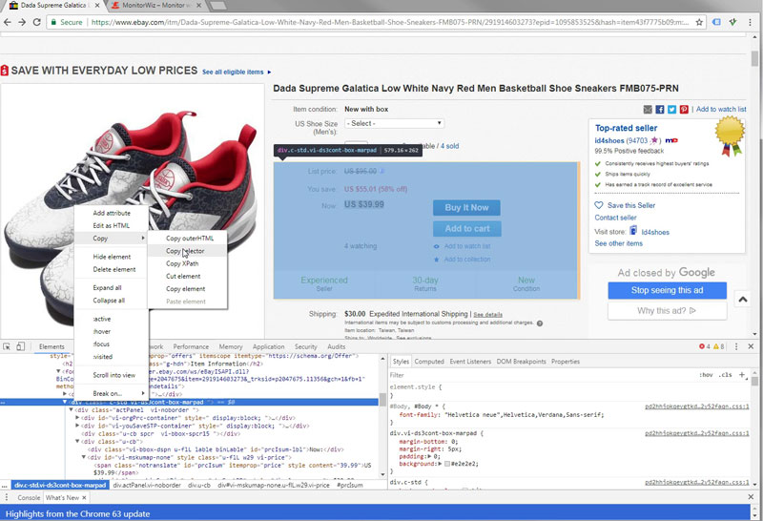
Task: Click the secure padlock in address bar
Action: click(x=53, y=22)
